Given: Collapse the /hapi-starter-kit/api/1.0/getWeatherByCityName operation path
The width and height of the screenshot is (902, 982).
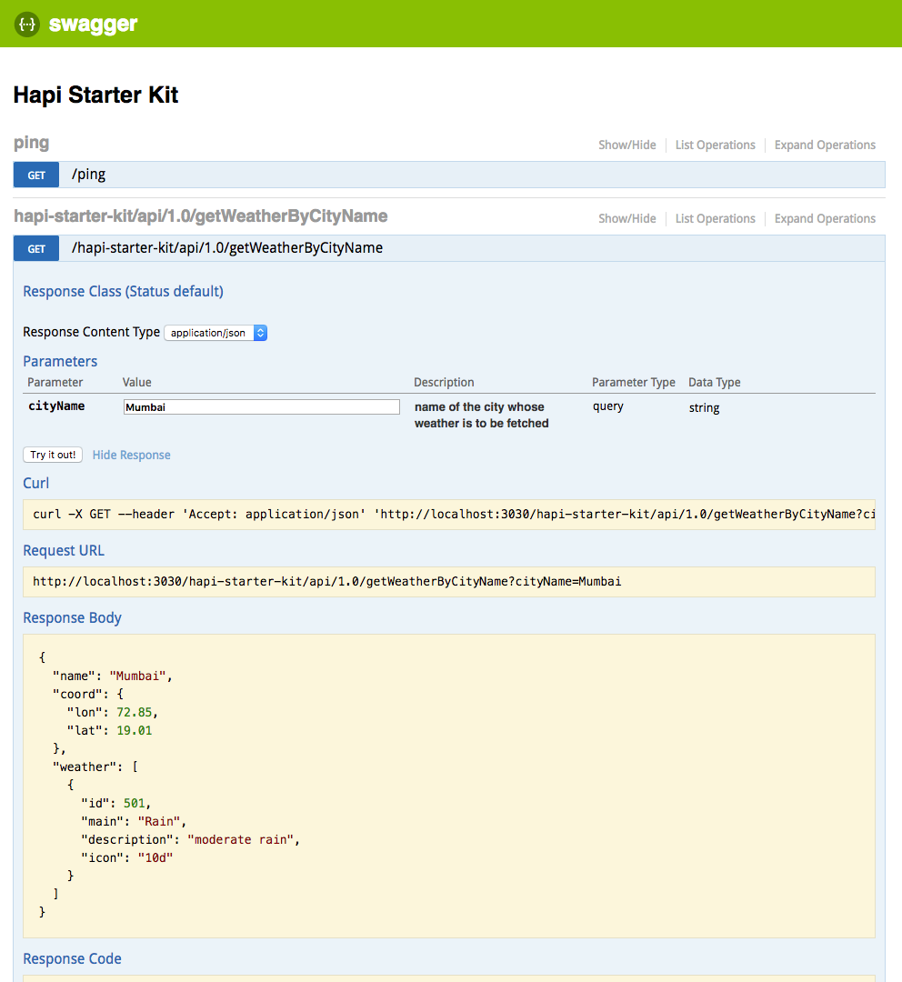Looking at the screenshot, I should coord(227,248).
